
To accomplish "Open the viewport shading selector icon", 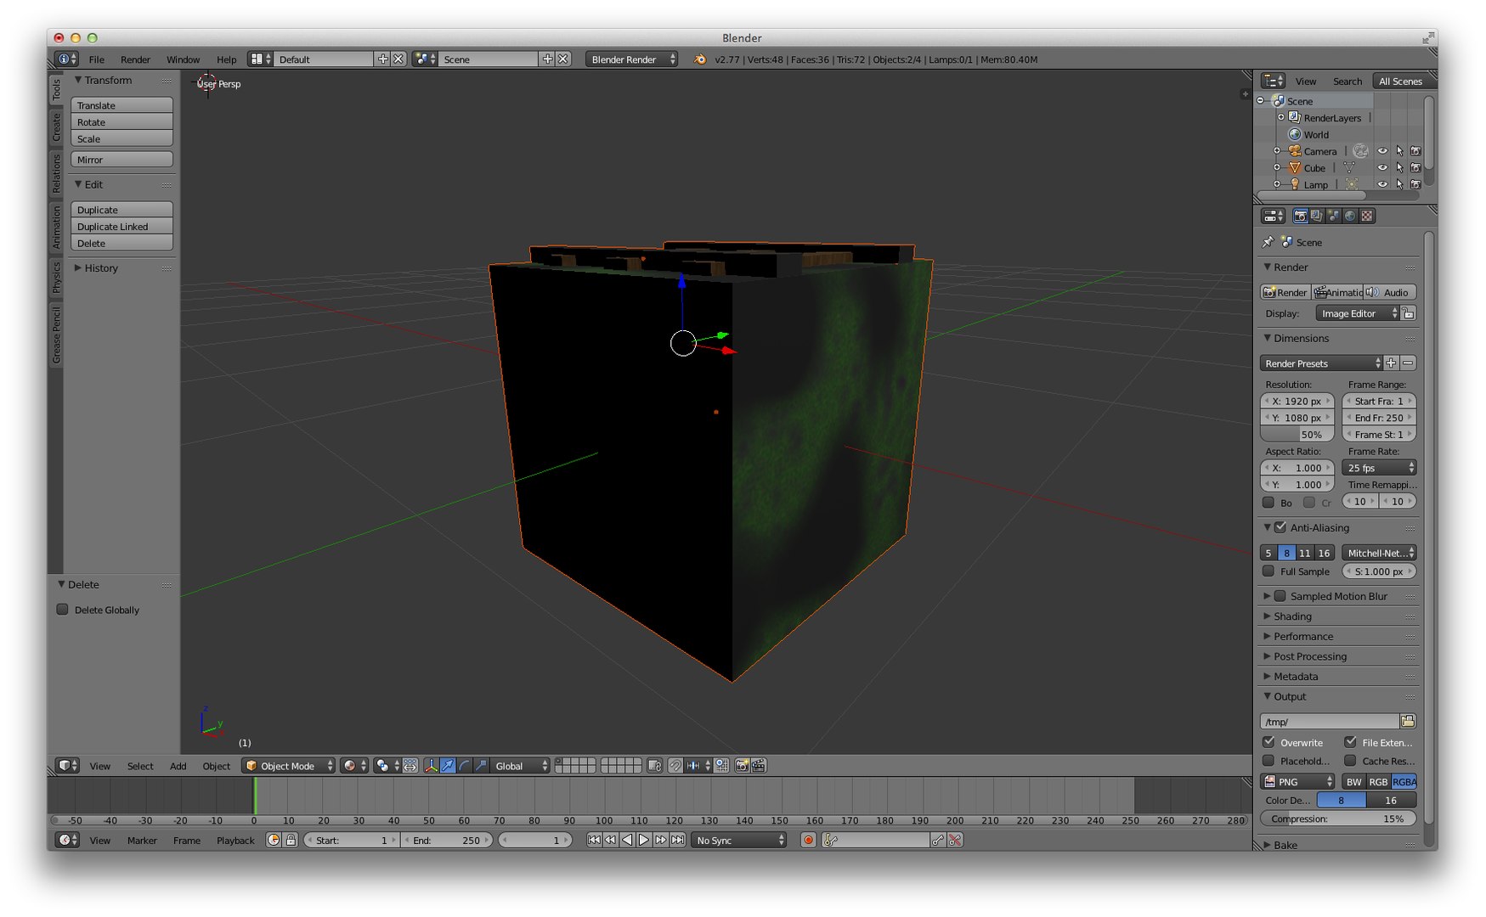I will (x=353, y=765).
